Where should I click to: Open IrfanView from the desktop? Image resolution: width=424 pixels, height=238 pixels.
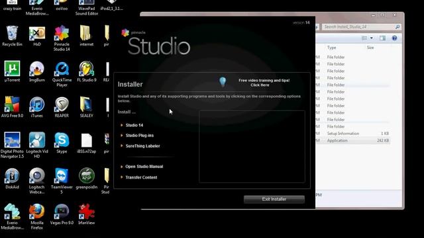(x=87, y=214)
